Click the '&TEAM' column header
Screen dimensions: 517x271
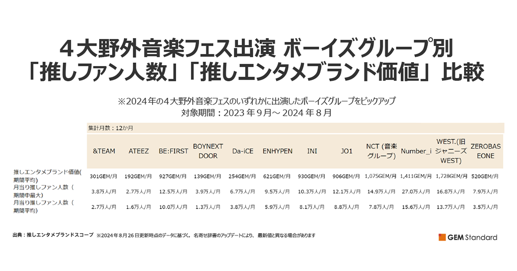pos(104,151)
